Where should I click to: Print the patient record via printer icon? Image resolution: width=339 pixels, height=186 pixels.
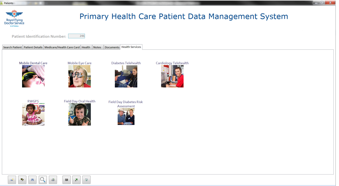[53, 180]
